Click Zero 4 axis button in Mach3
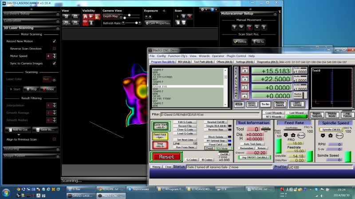 point(245,95)
